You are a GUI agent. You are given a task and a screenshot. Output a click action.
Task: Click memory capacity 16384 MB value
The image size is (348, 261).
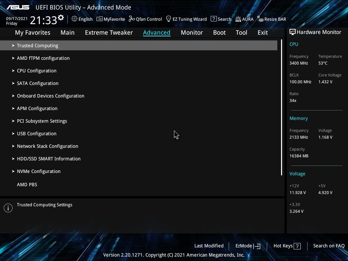(x=299, y=156)
